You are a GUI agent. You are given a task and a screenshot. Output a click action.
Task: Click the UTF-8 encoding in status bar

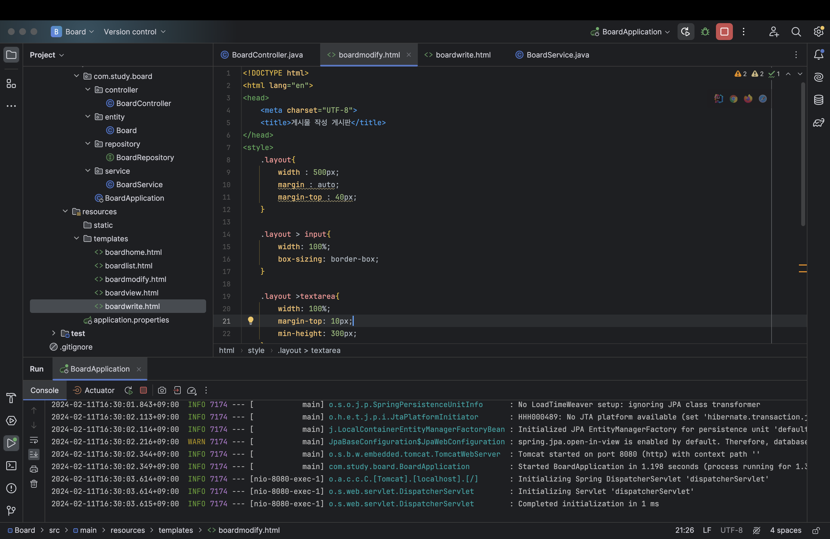coord(731,530)
